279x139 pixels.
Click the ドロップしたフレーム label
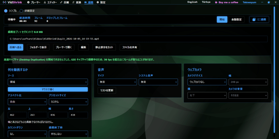pos(57,18)
